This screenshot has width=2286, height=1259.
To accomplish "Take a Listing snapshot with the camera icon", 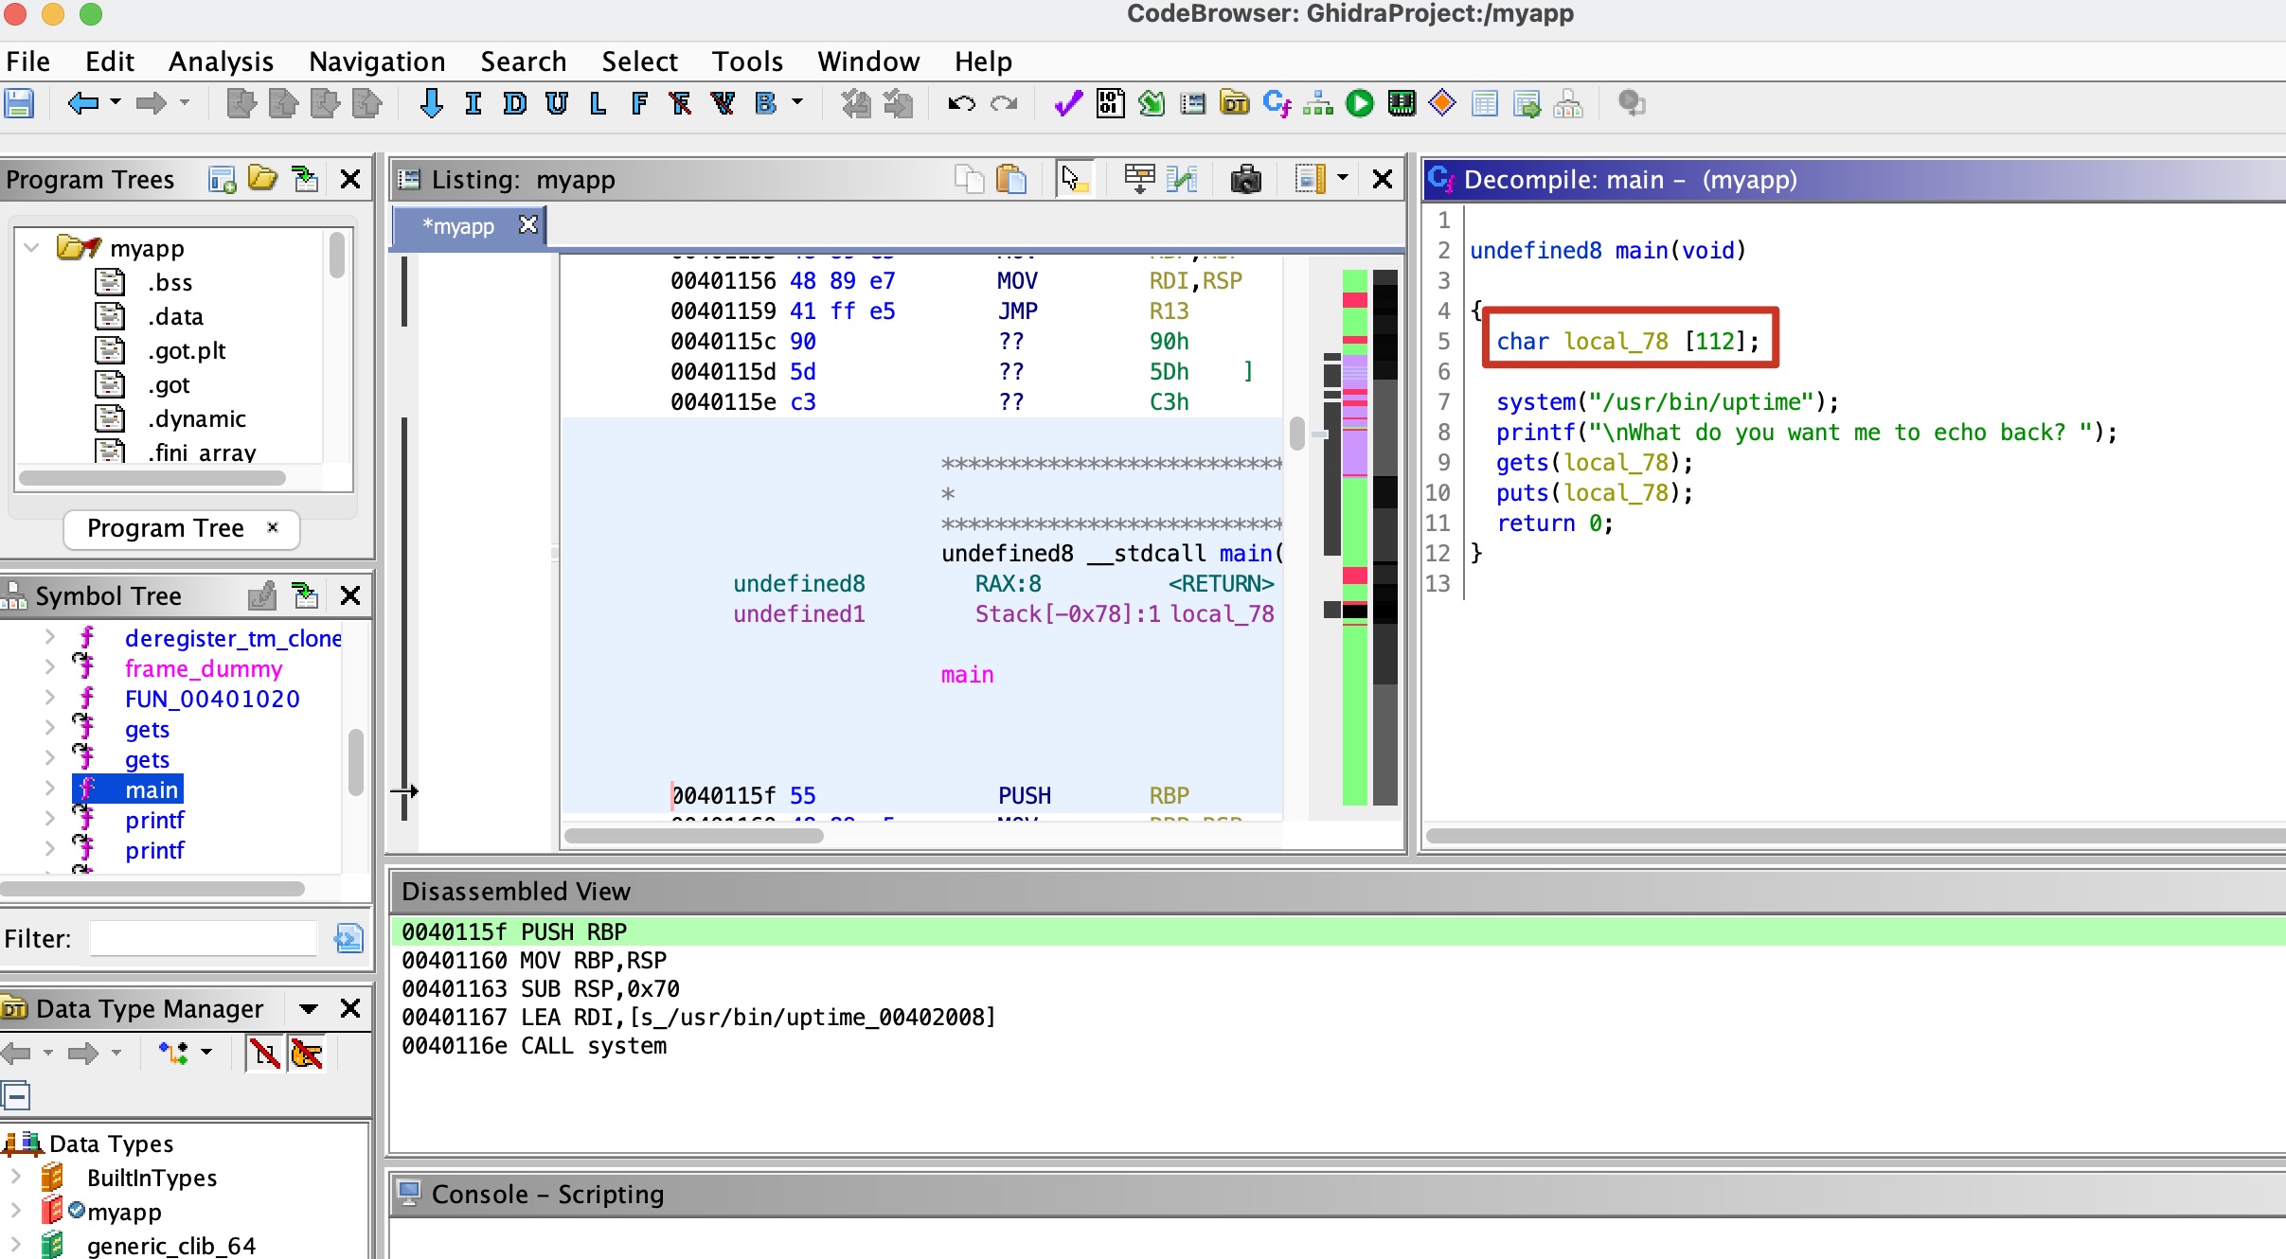I will (x=1245, y=179).
